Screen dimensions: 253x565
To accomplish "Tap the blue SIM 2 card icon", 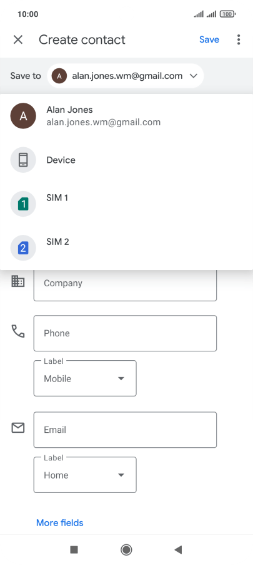I will pyautogui.click(x=23, y=248).
